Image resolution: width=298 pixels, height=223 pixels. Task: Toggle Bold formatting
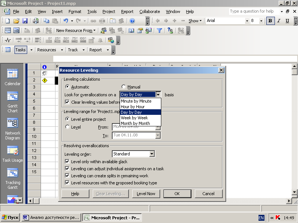point(270,21)
